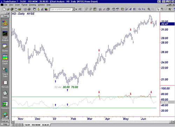Click the padlock toolbar icon
The image size is (175, 127).
click(x=38, y=9)
